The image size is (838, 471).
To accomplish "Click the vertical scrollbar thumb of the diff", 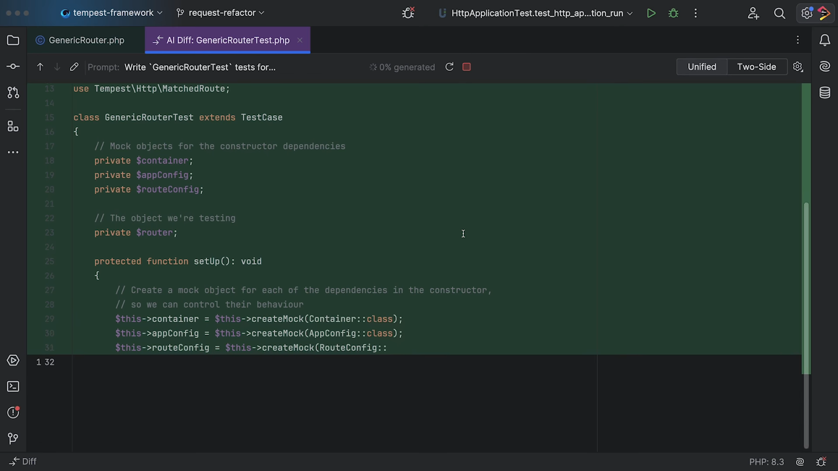I will (806, 324).
